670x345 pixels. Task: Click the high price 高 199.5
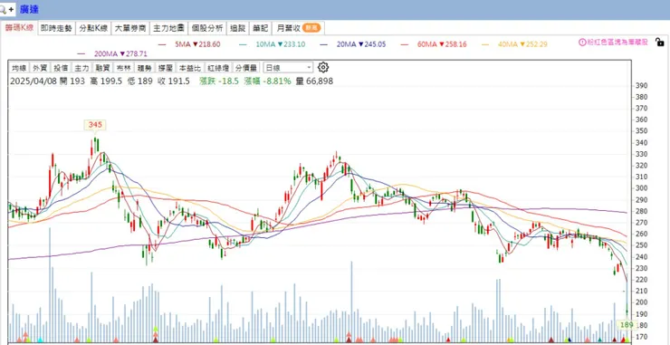click(107, 81)
